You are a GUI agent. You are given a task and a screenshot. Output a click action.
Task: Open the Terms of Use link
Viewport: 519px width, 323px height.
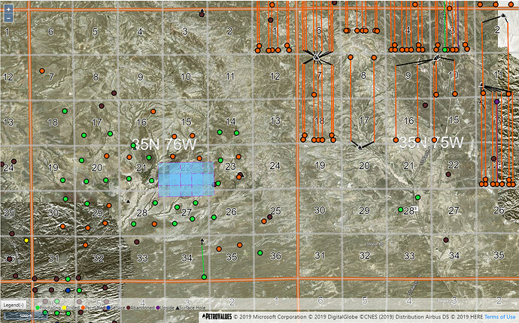tap(499, 317)
